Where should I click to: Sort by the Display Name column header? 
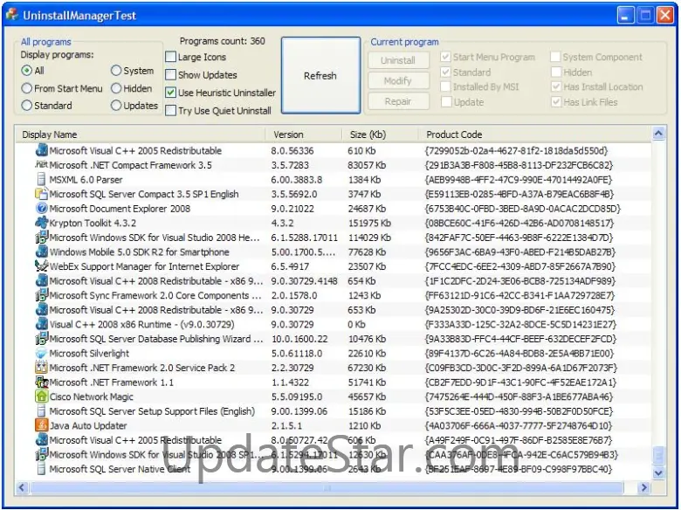(x=141, y=134)
